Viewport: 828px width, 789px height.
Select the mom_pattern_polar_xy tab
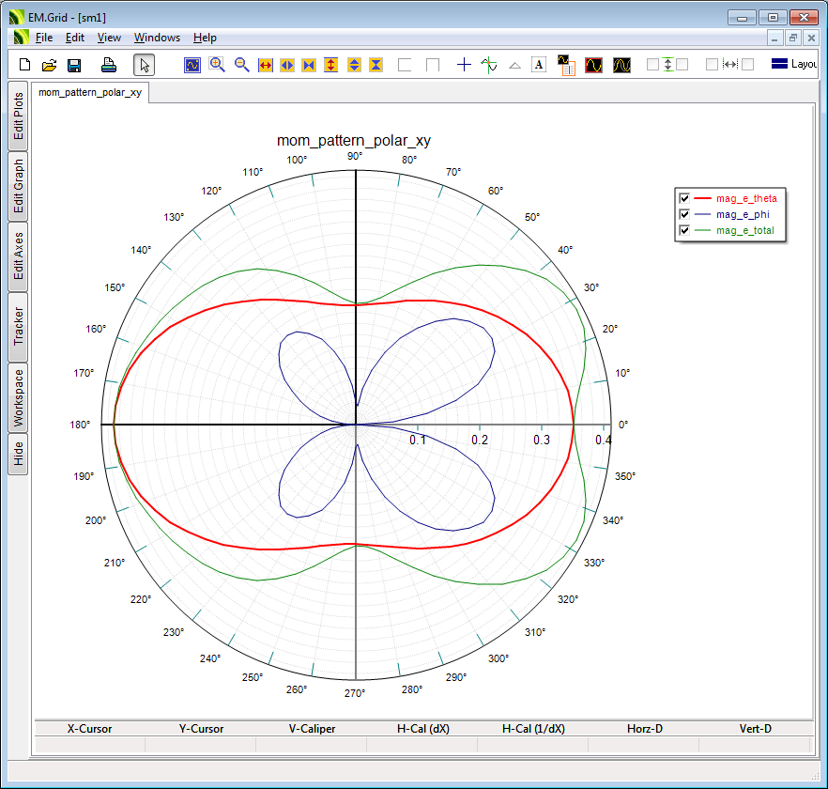pos(90,92)
